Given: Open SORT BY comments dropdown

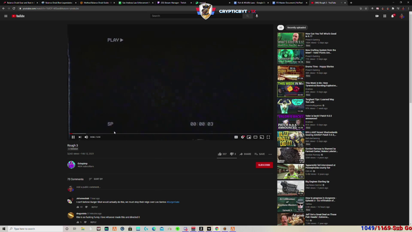Looking at the screenshot, I should 96,179.
